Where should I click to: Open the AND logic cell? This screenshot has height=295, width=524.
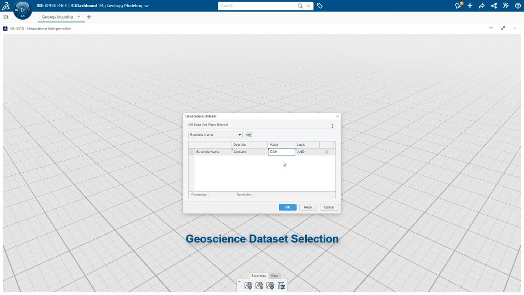coord(307,152)
